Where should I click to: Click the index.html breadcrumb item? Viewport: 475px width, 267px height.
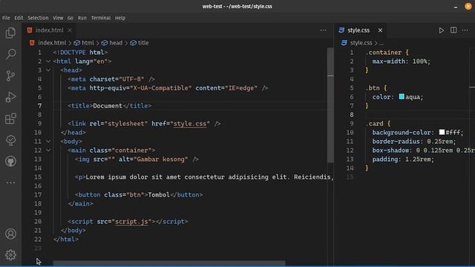click(x=52, y=43)
